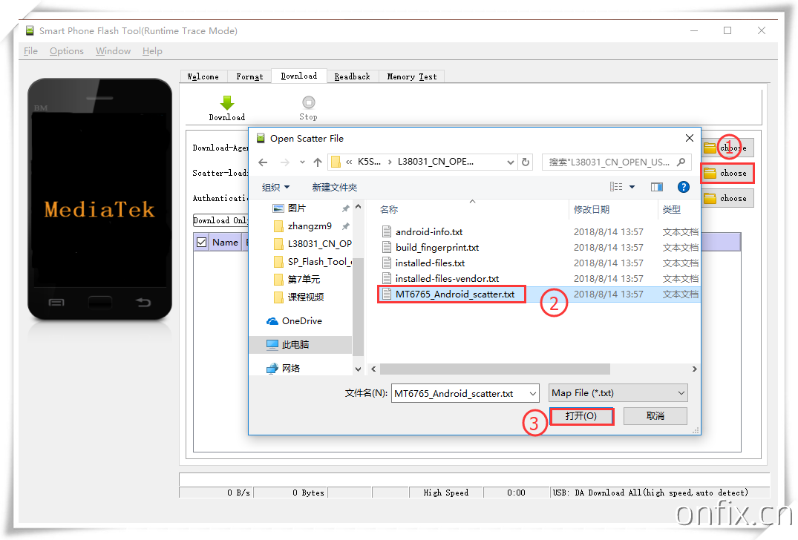Toggle the preview pane icon
The image size is (798, 540).
[656, 187]
